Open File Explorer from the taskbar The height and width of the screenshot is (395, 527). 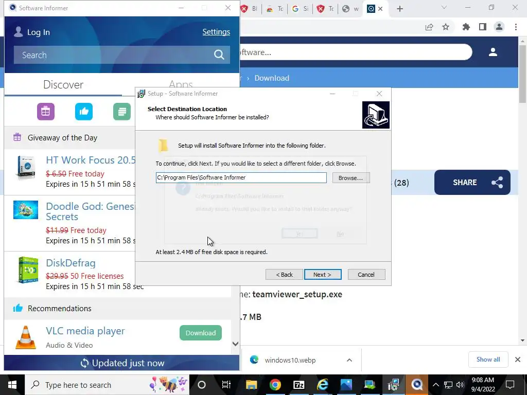click(x=251, y=385)
